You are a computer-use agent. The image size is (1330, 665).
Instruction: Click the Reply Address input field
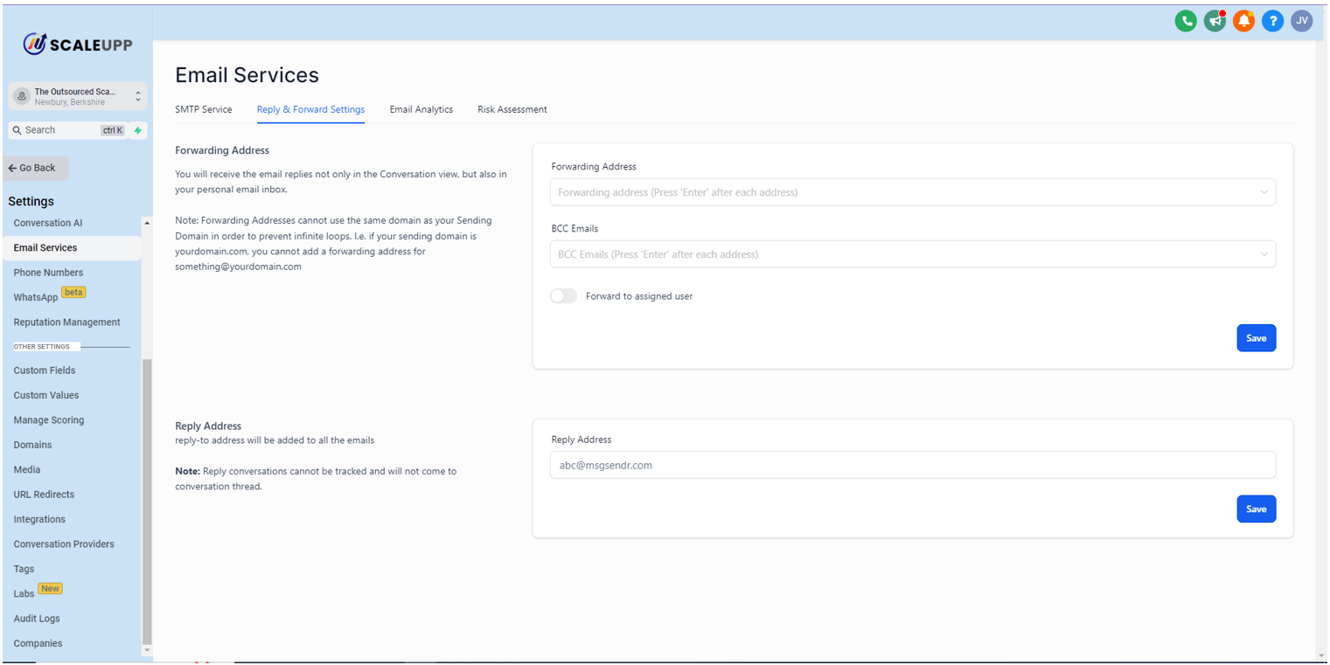[x=913, y=465]
